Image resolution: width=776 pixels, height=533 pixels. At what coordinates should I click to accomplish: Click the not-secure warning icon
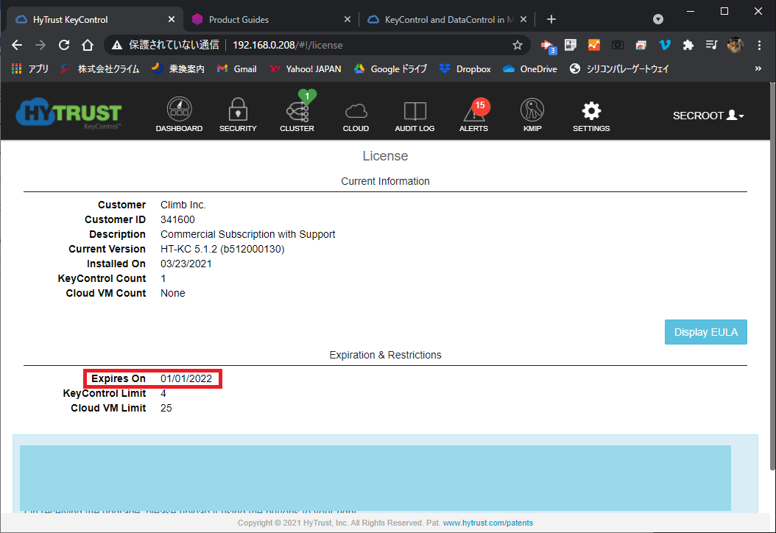point(117,45)
